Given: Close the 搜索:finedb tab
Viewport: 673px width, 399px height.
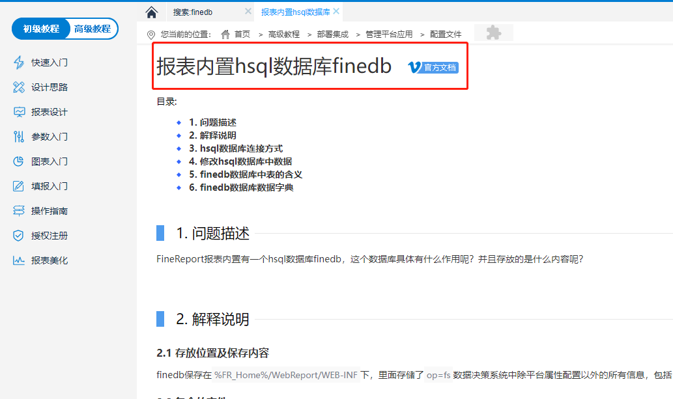Looking at the screenshot, I should (x=248, y=12).
